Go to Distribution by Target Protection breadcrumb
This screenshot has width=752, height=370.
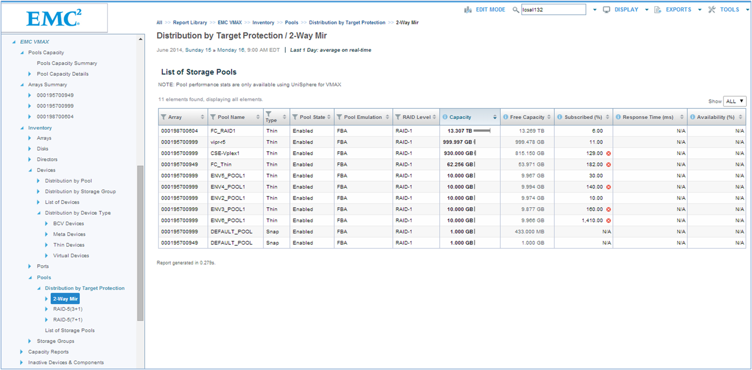coord(347,22)
